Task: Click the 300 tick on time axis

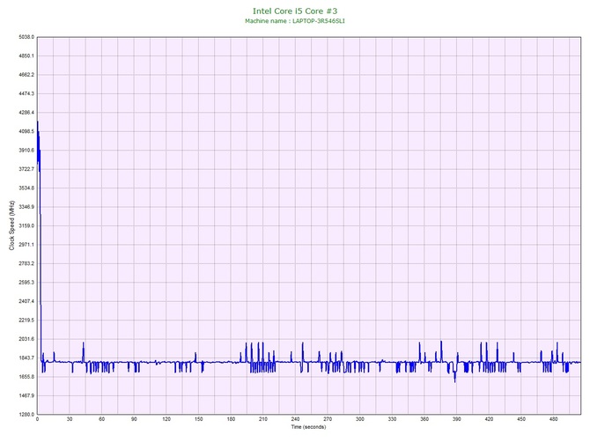Action: 360,419
